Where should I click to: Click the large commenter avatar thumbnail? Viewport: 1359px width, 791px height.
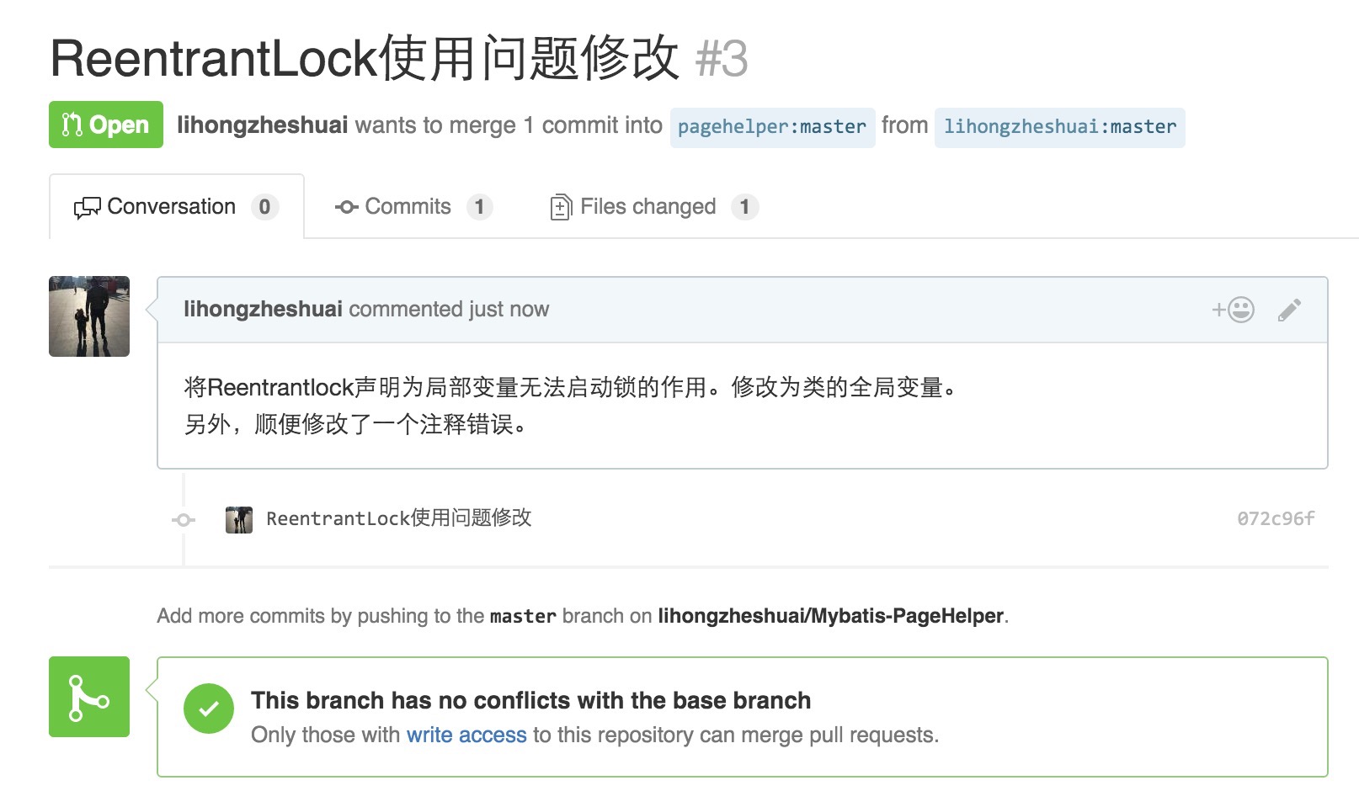click(89, 316)
